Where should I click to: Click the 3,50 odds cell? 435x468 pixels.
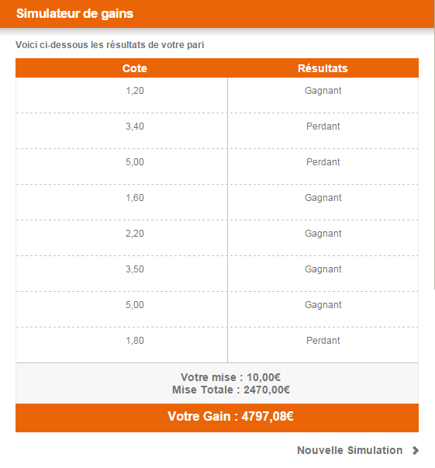pyautogui.click(x=135, y=269)
